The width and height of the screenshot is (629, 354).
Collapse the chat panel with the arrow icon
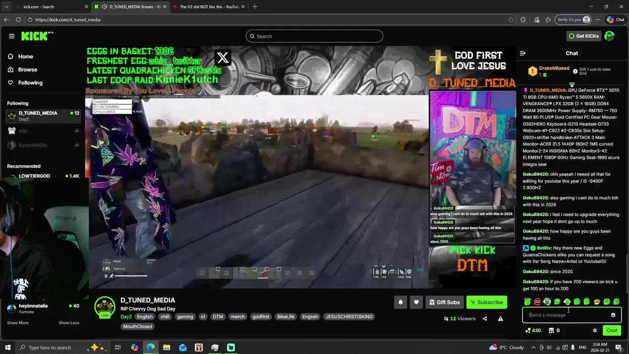523,53
